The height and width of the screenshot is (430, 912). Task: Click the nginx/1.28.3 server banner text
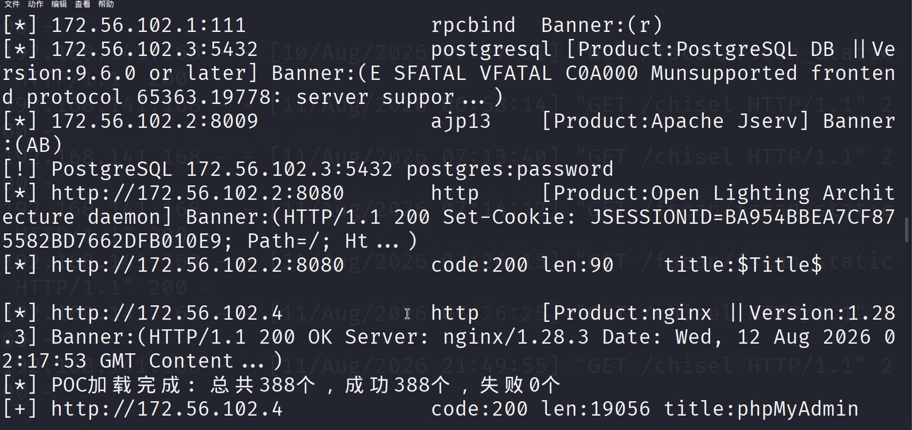[516, 337]
